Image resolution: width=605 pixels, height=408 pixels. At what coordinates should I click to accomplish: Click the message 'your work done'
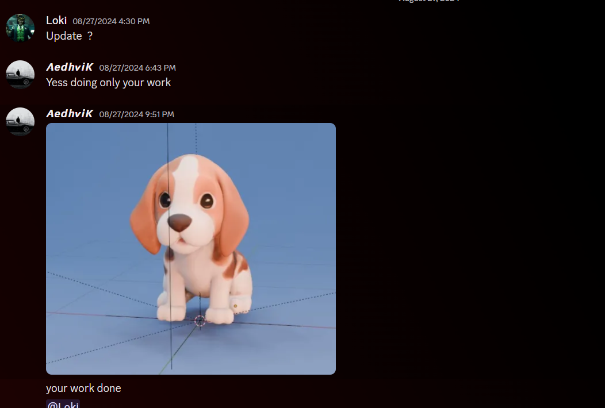(x=83, y=388)
